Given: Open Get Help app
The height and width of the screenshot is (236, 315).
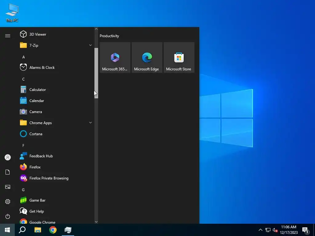Looking at the screenshot, I should click(x=56, y=211).
